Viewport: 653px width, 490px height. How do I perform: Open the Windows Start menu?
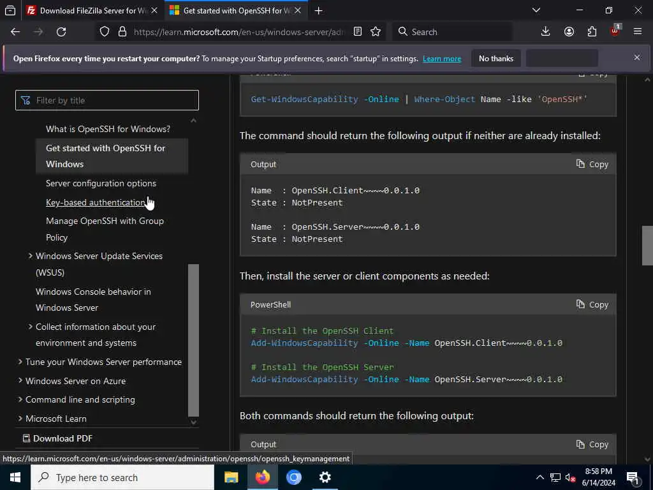click(15, 477)
